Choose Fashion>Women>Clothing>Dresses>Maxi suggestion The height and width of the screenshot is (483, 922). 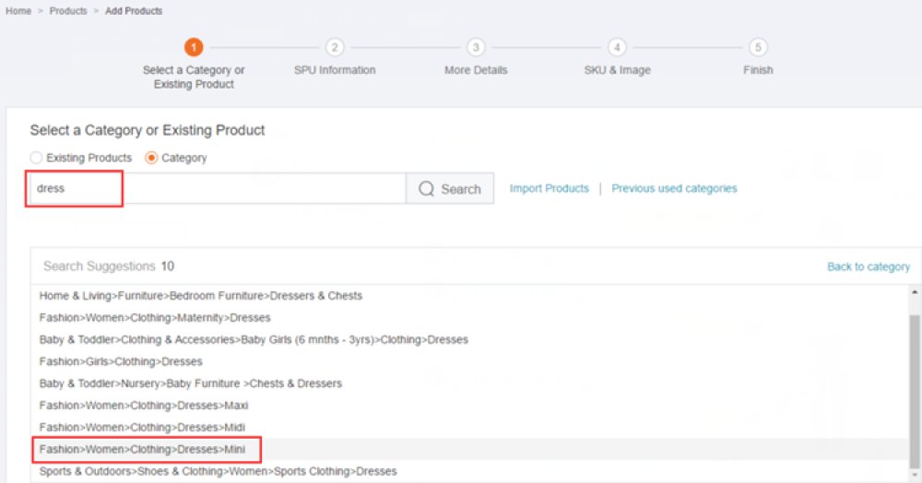tap(144, 406)
